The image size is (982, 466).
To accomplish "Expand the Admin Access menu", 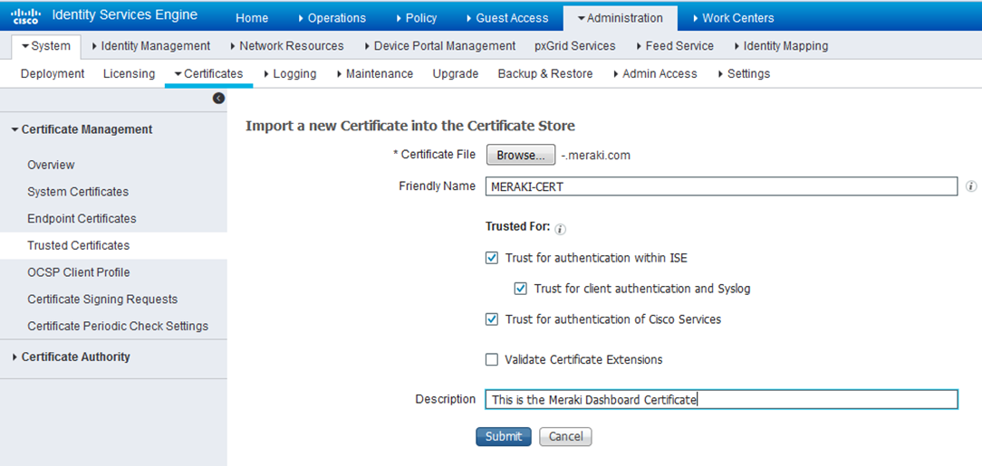I will [654, 74].
